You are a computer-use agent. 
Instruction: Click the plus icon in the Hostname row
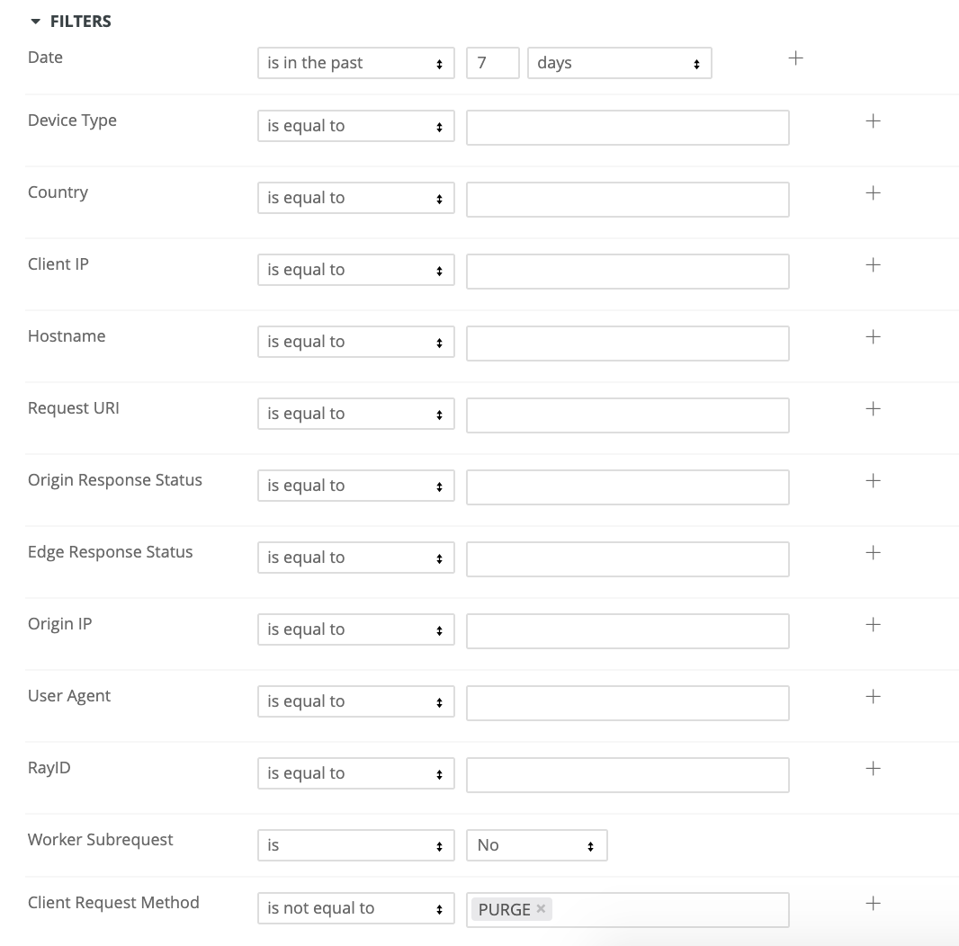[873, 335]
